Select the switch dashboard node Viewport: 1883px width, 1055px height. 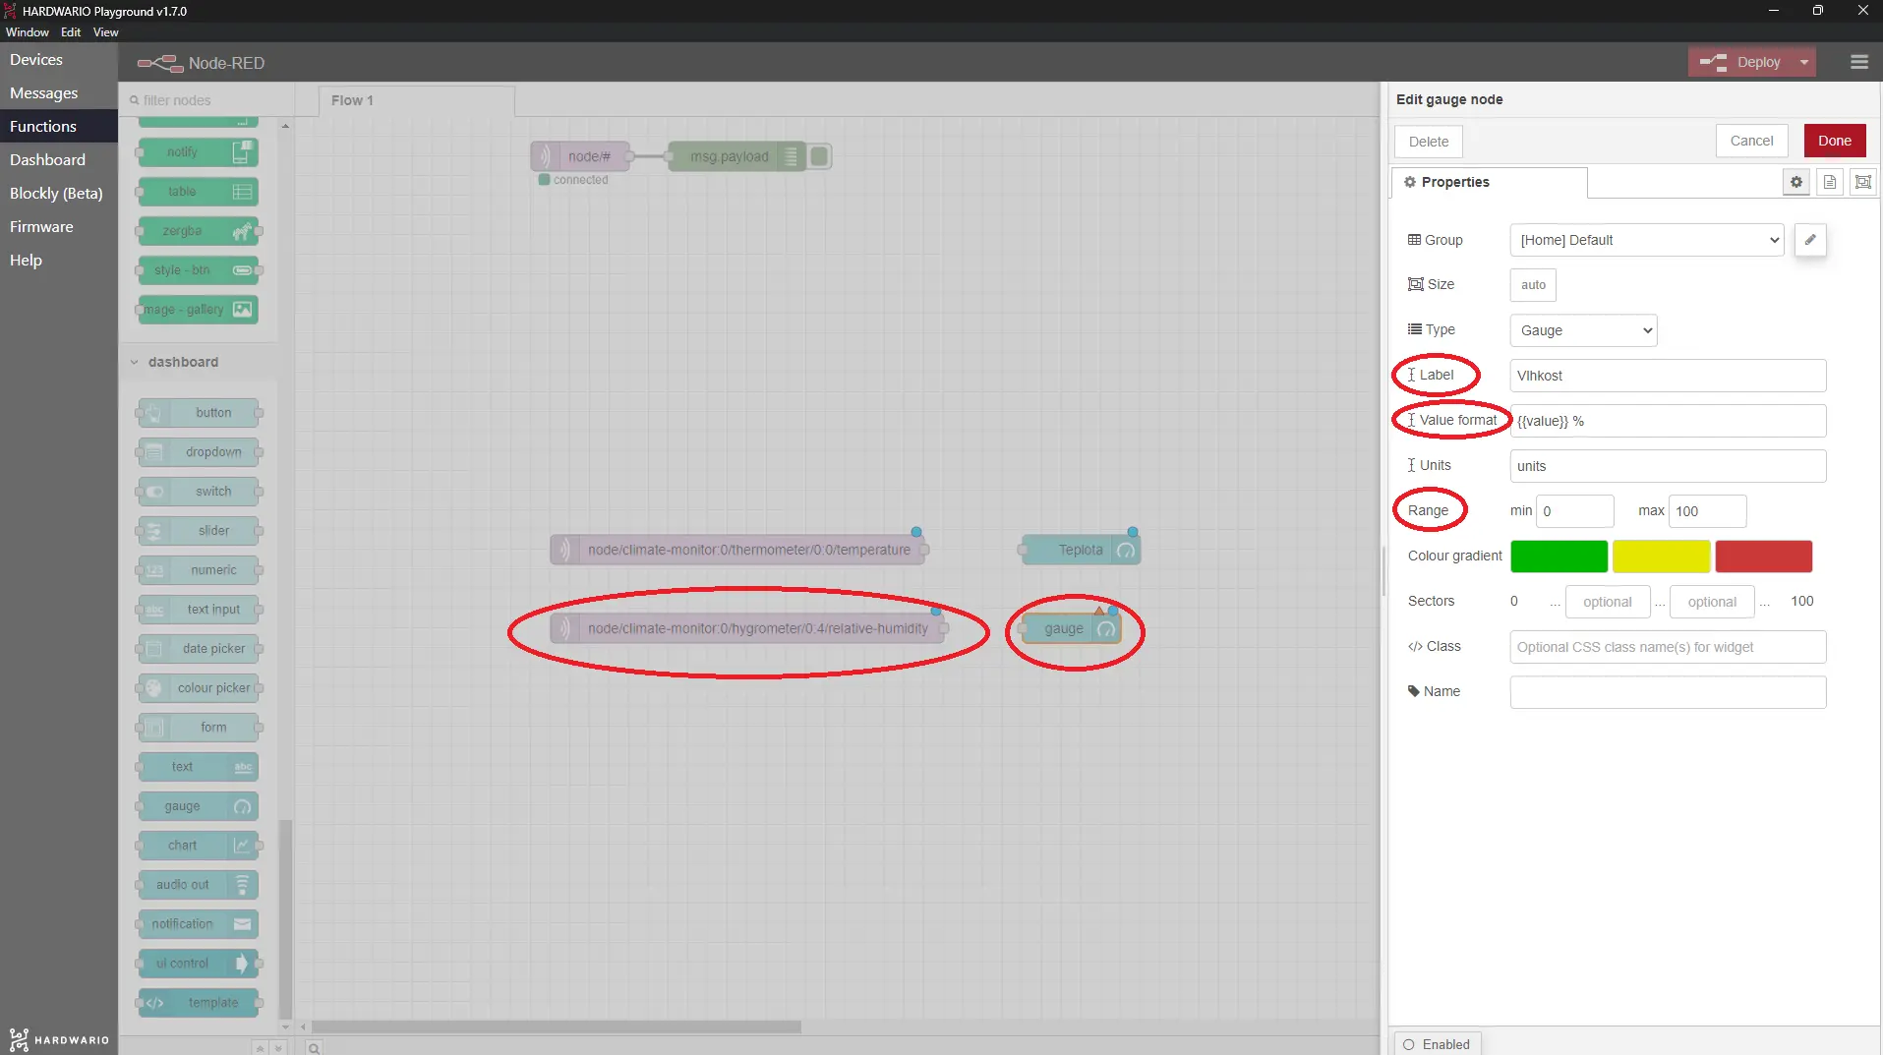199,492
